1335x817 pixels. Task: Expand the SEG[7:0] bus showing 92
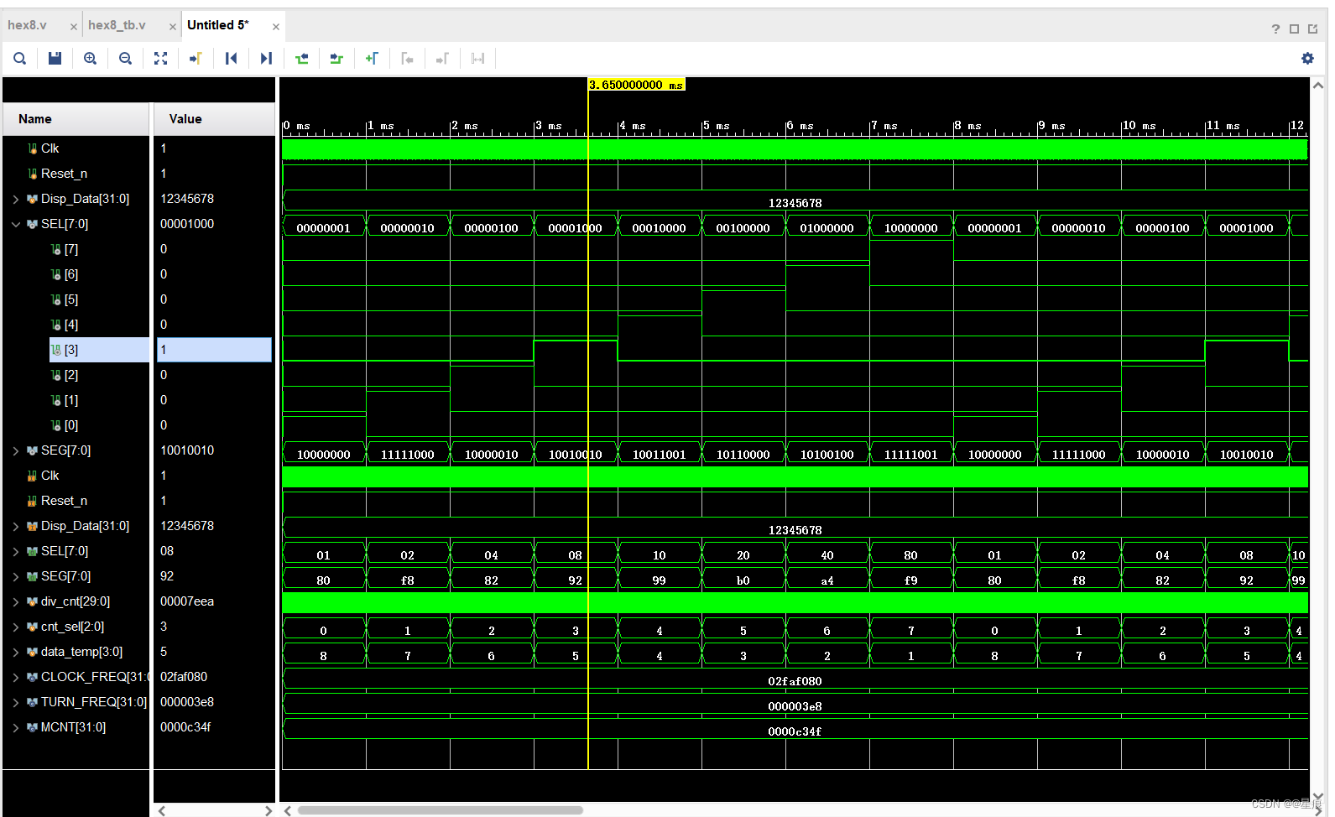click(x=16, y=576)
